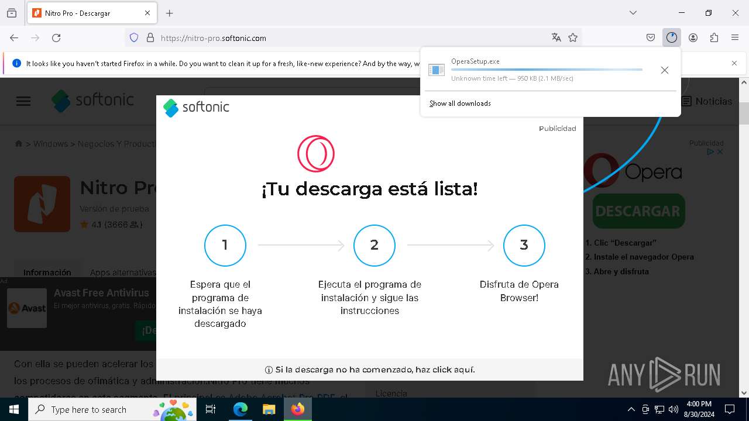Switch to the Apps alternativas tab
This screenshot has width=749, height=421.
point(123,272)
